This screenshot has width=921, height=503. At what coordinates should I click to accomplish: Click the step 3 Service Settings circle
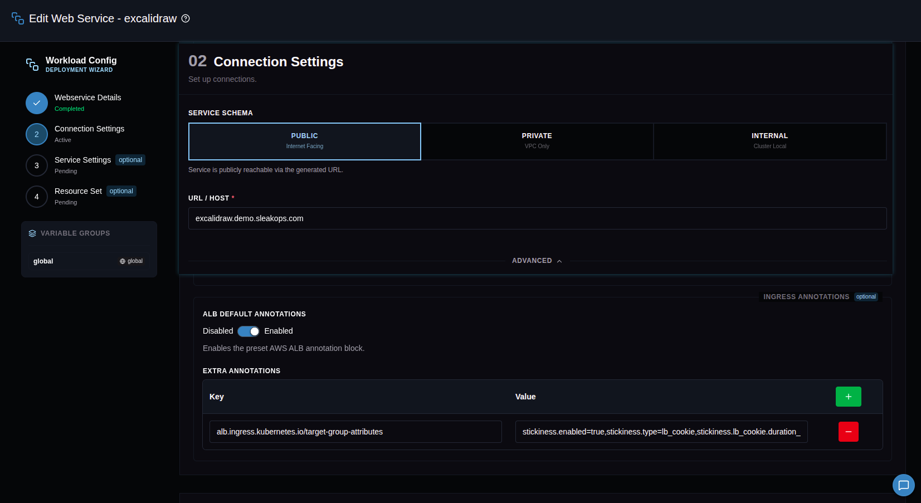click(37, 165)
